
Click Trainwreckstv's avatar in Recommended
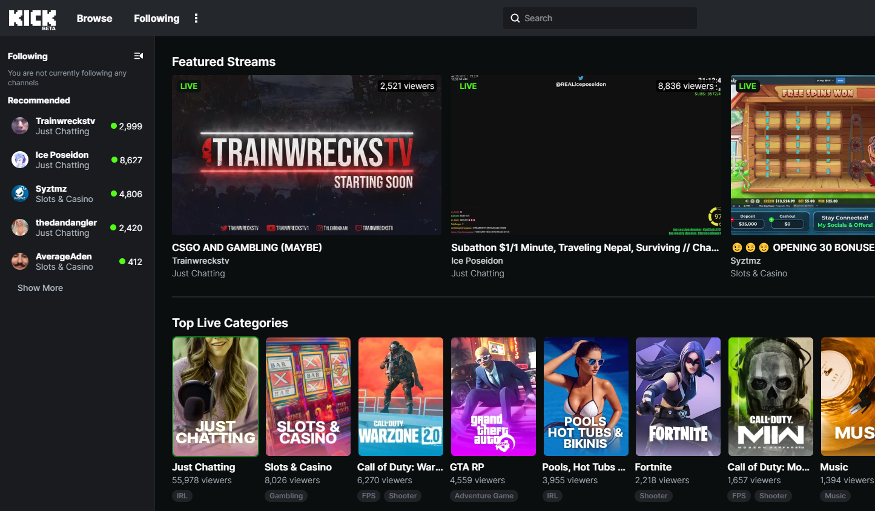(20, 126)
